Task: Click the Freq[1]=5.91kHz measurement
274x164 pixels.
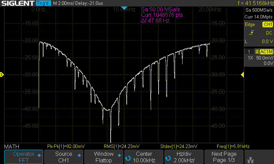Action: coord(233,147)
